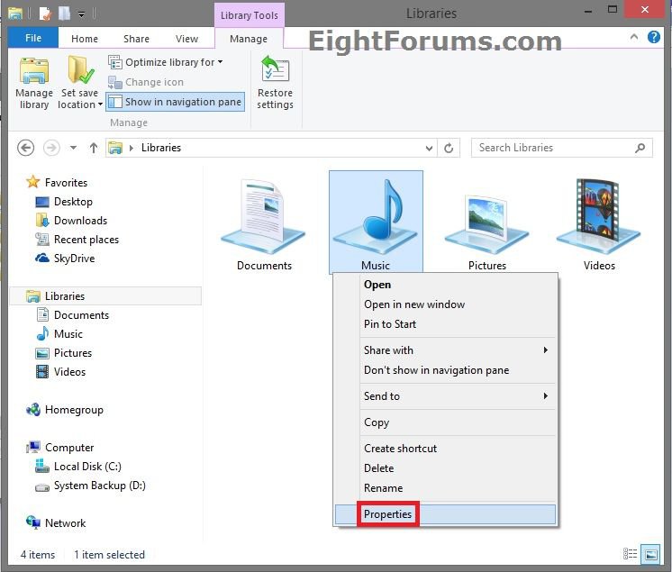Viewport: 672px width, 572px height.
Task: Toggle Show in navigation pane
Action: [175, 102]
